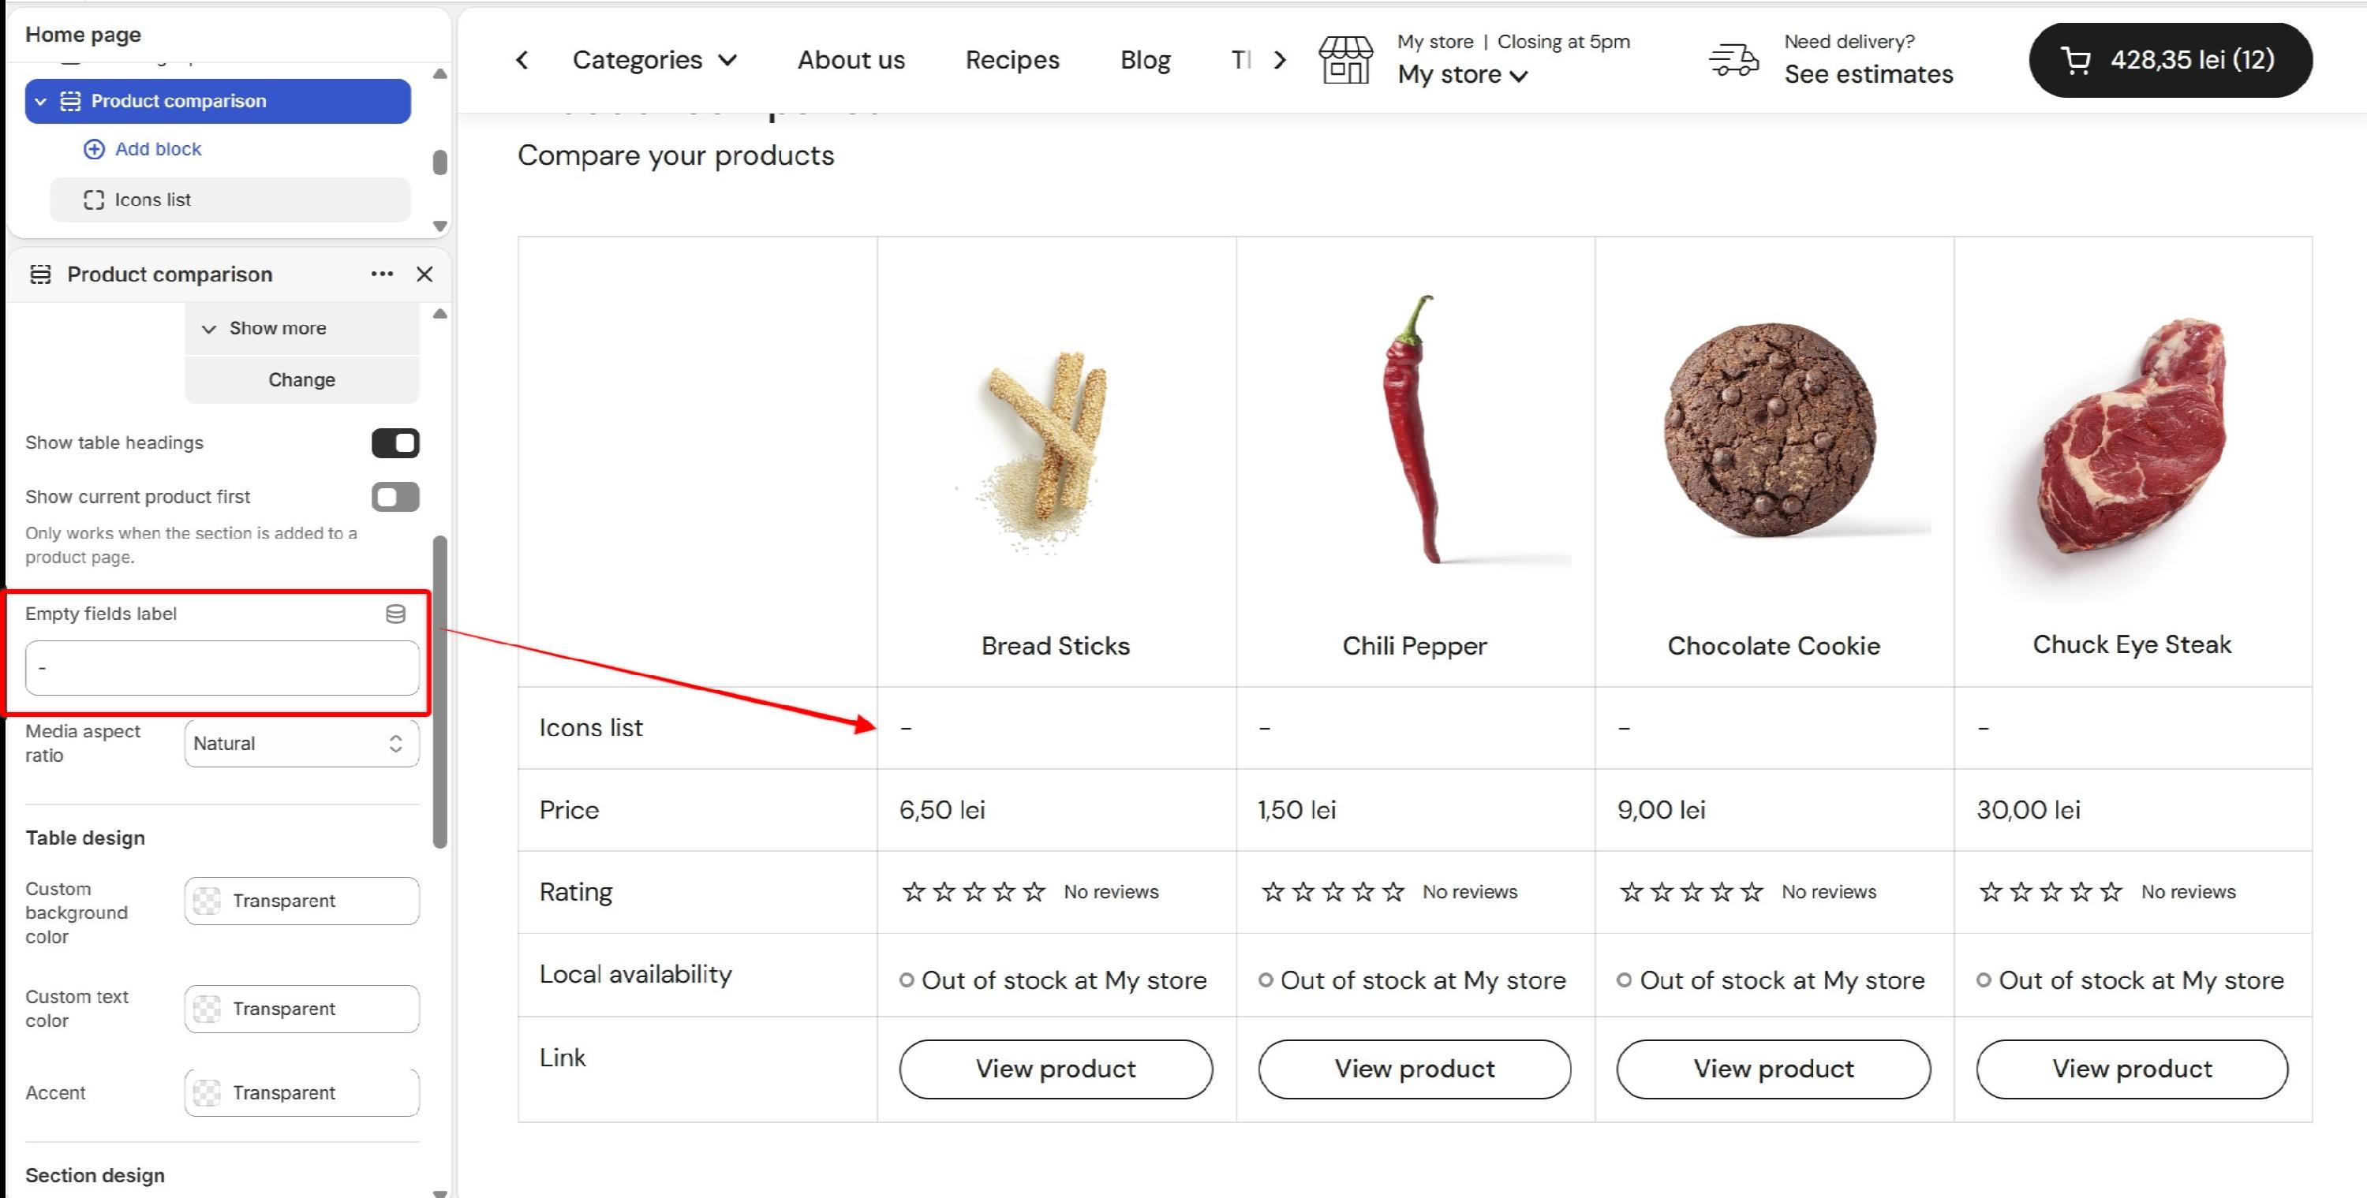The width and height of the screenshot is (2367, 1198).
Task: Expand the Categories menu
Action: pyautogui.click(x=654, y=61)
